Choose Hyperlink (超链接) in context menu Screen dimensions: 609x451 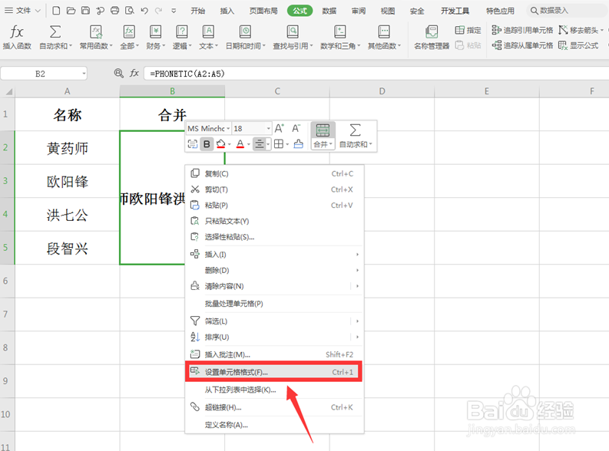click(x=274, y=407)
